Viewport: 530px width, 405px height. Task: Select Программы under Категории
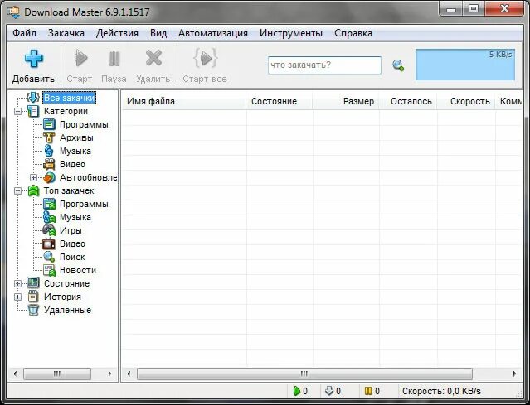point(84,124)
